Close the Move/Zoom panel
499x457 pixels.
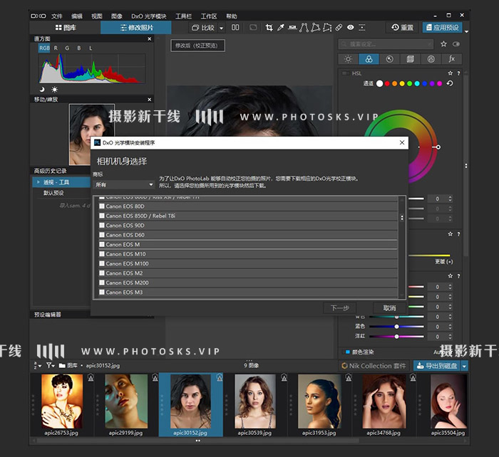coord(150,100)
